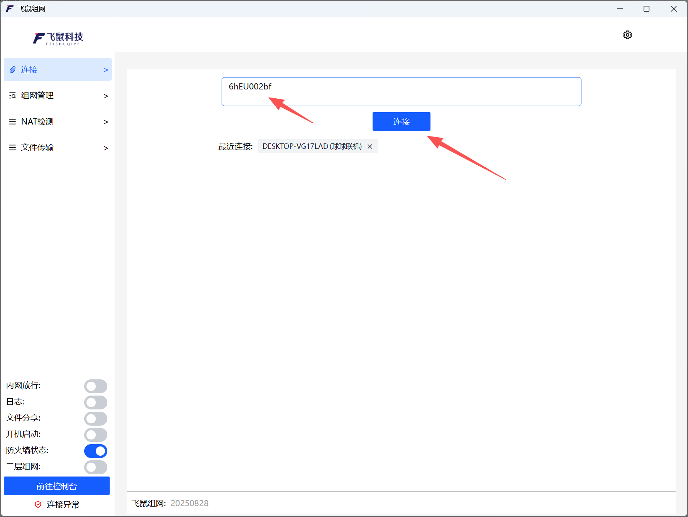Click the 飞鼠科技 logo in the sidebar

tap(58, 38)
